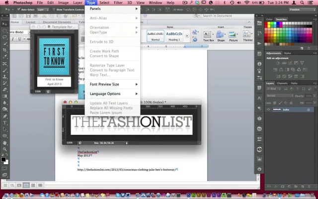
Task: Click the status bar arrow beside Doc size
Action: tap(127, 143)
